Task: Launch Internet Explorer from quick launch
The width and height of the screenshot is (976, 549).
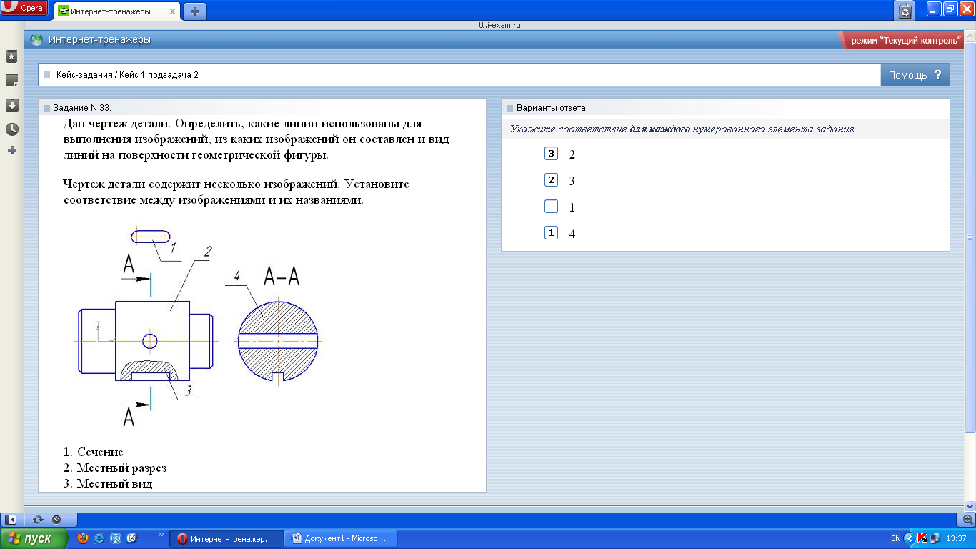Action: tap(99, 538)
